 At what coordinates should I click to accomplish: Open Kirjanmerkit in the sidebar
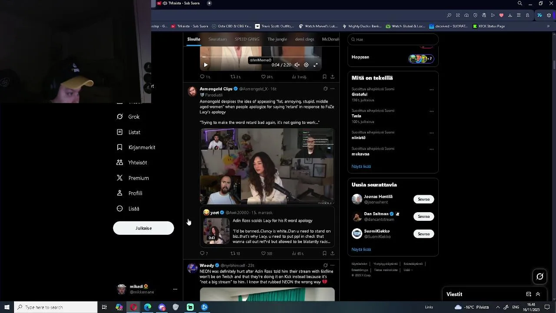pos(136,147)
